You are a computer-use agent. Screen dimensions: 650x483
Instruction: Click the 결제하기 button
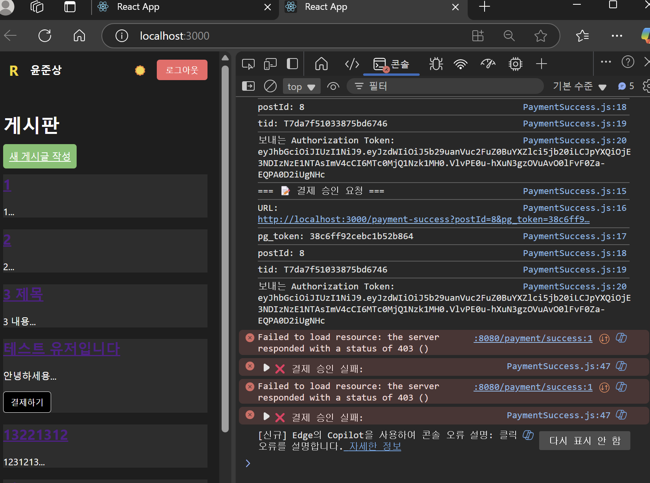coord(27,402)
